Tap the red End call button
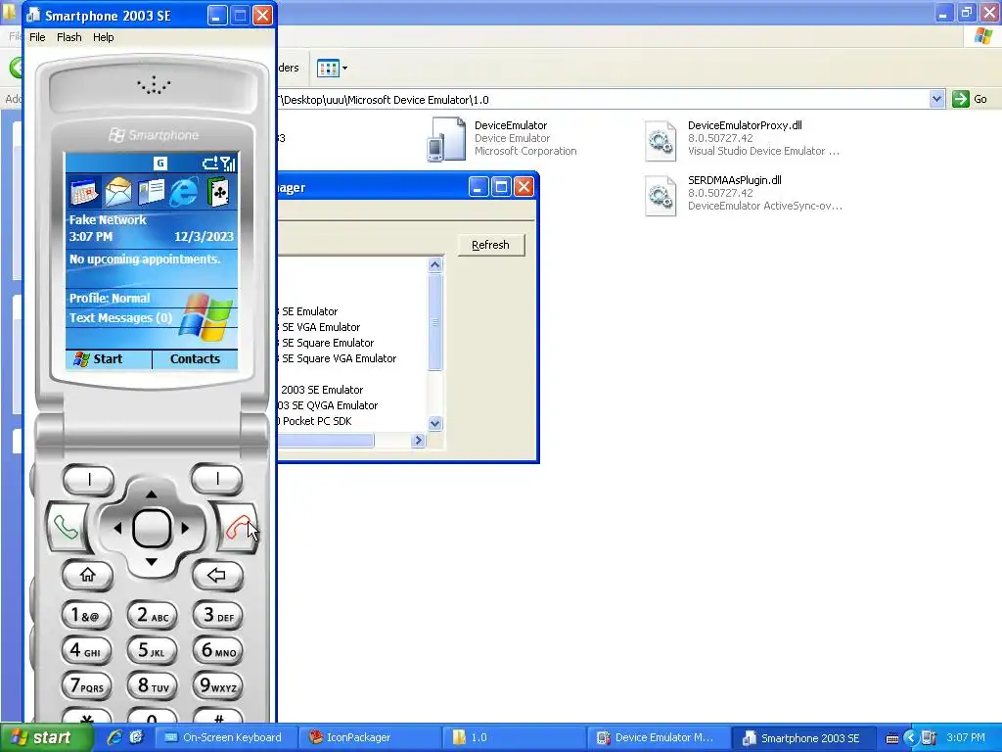 point(238,528)
